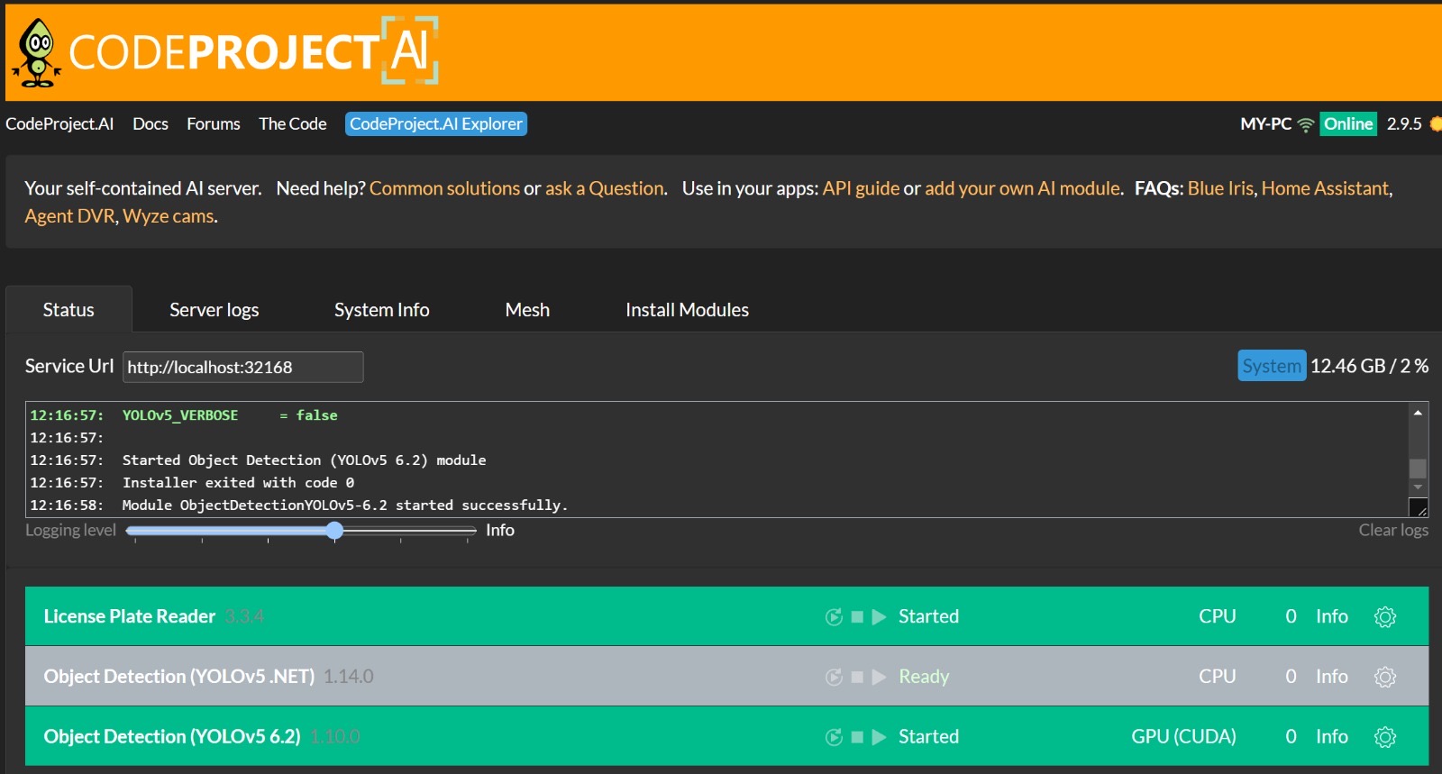Click the Started status of License Plate Reader
Image resolution: width=1442 pixels, height=774 pixels.
[x=928, y=617]
